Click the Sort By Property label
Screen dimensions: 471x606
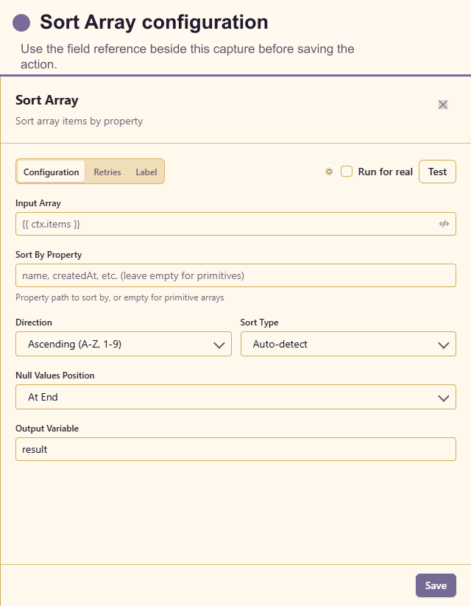click(49, 255)
